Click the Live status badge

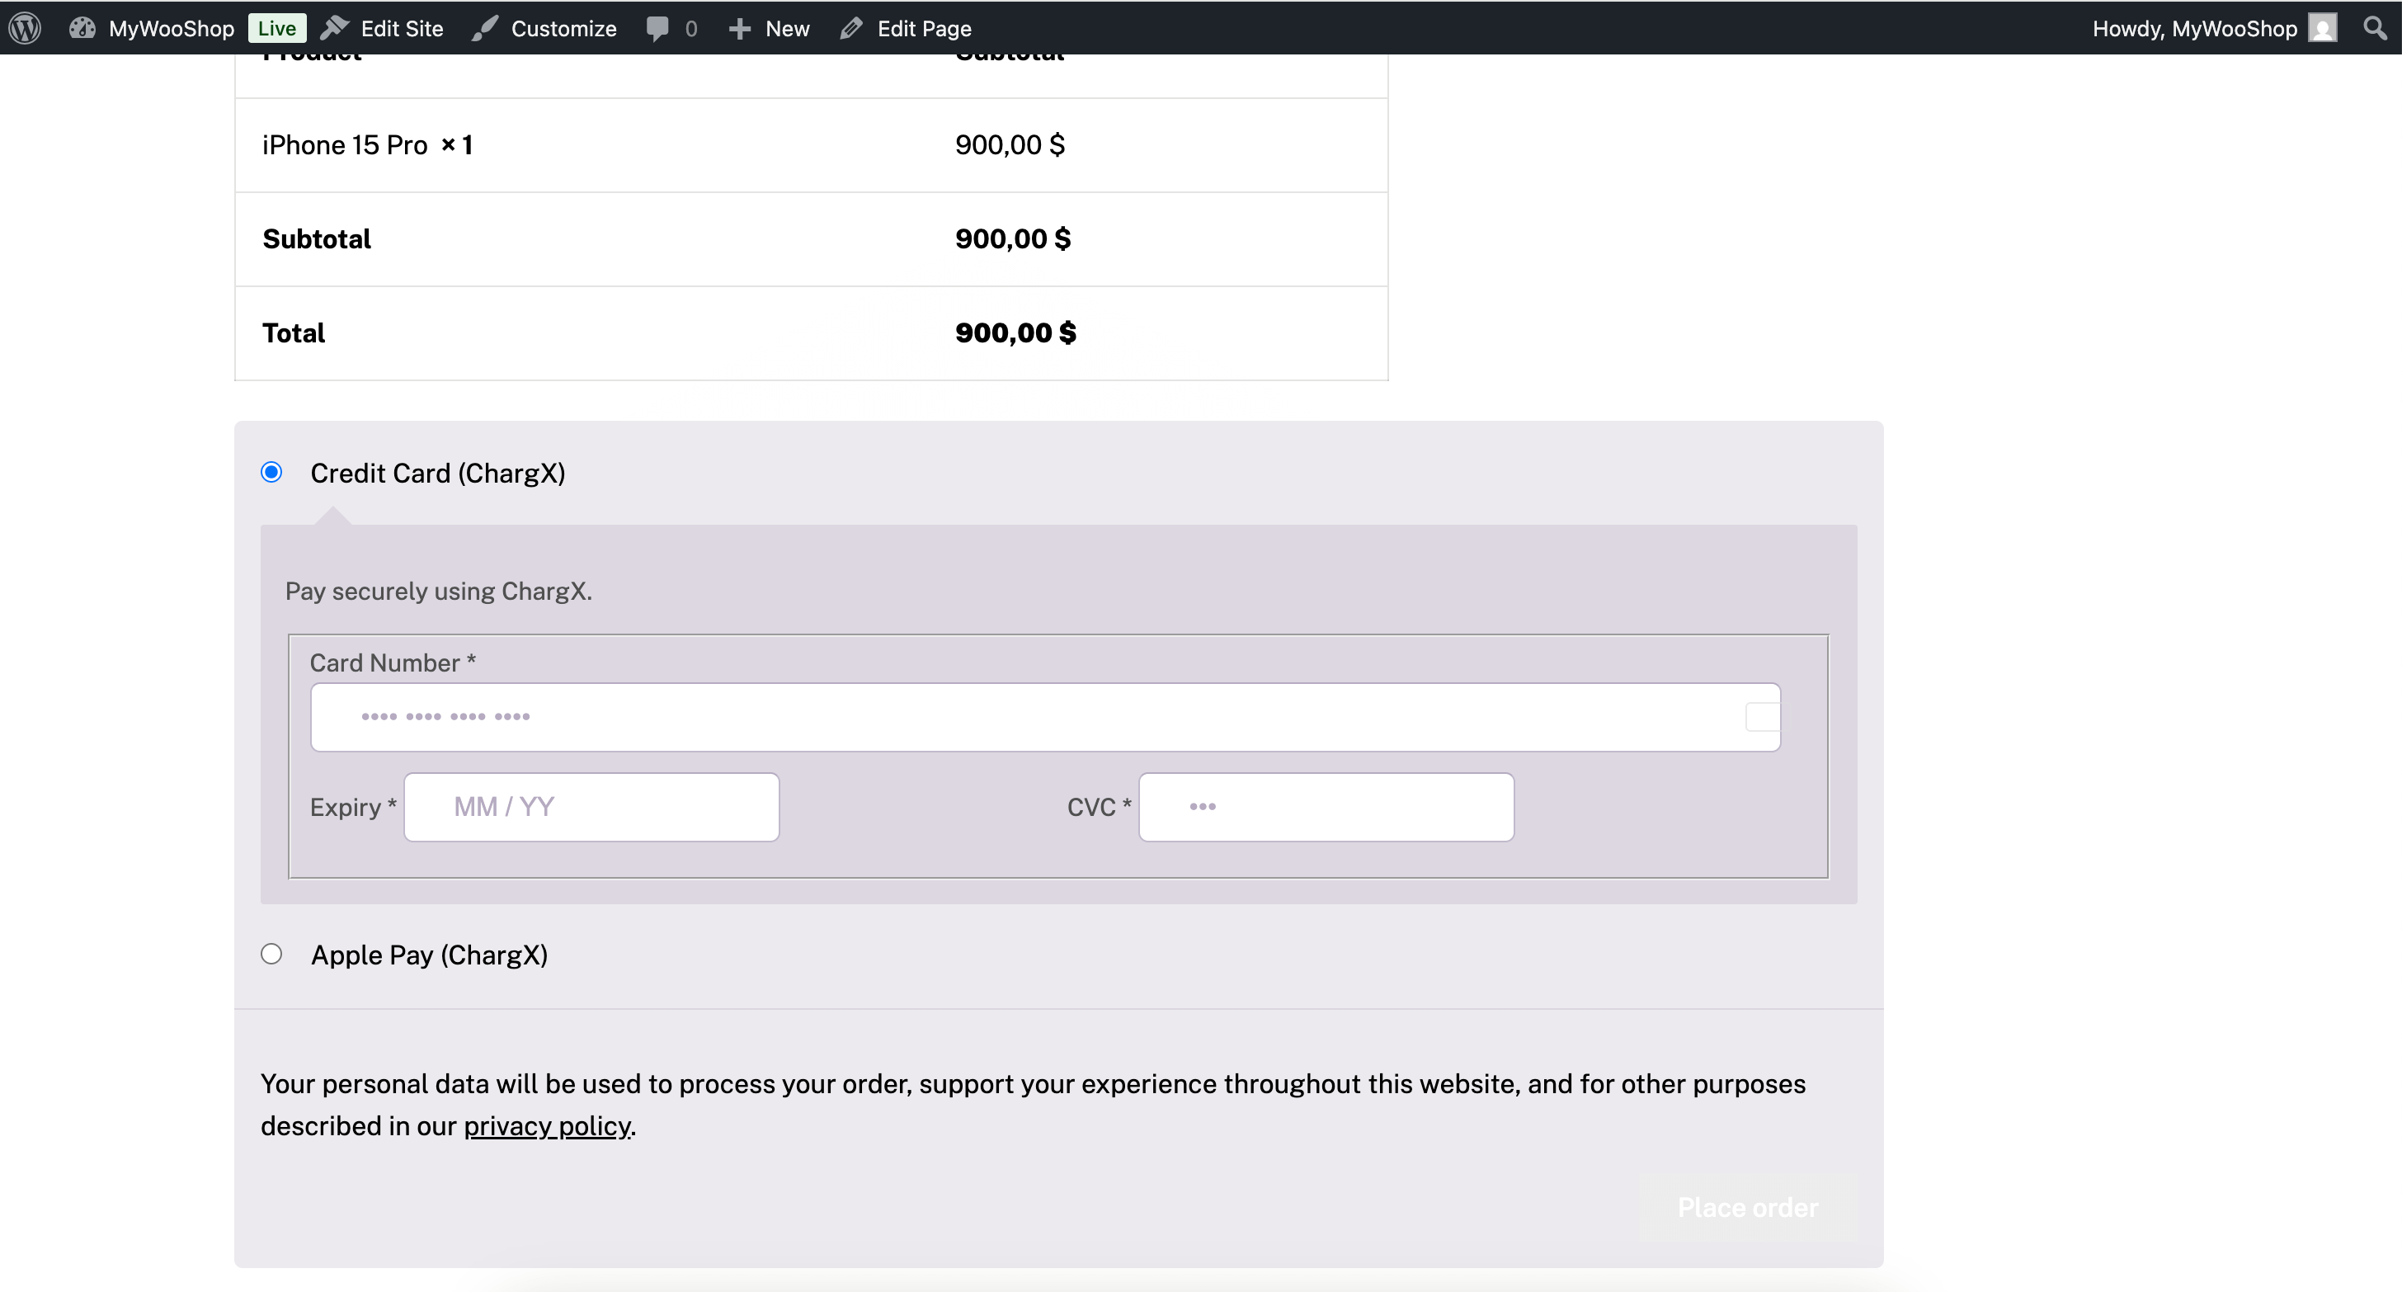(276, 28)
